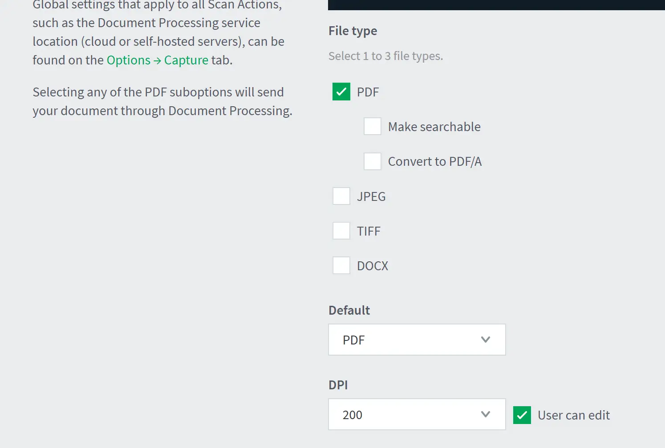The width and height of the screenshot is (665, 448).
Task: Enable the TIFF file type
Action: tap(341, 231)
